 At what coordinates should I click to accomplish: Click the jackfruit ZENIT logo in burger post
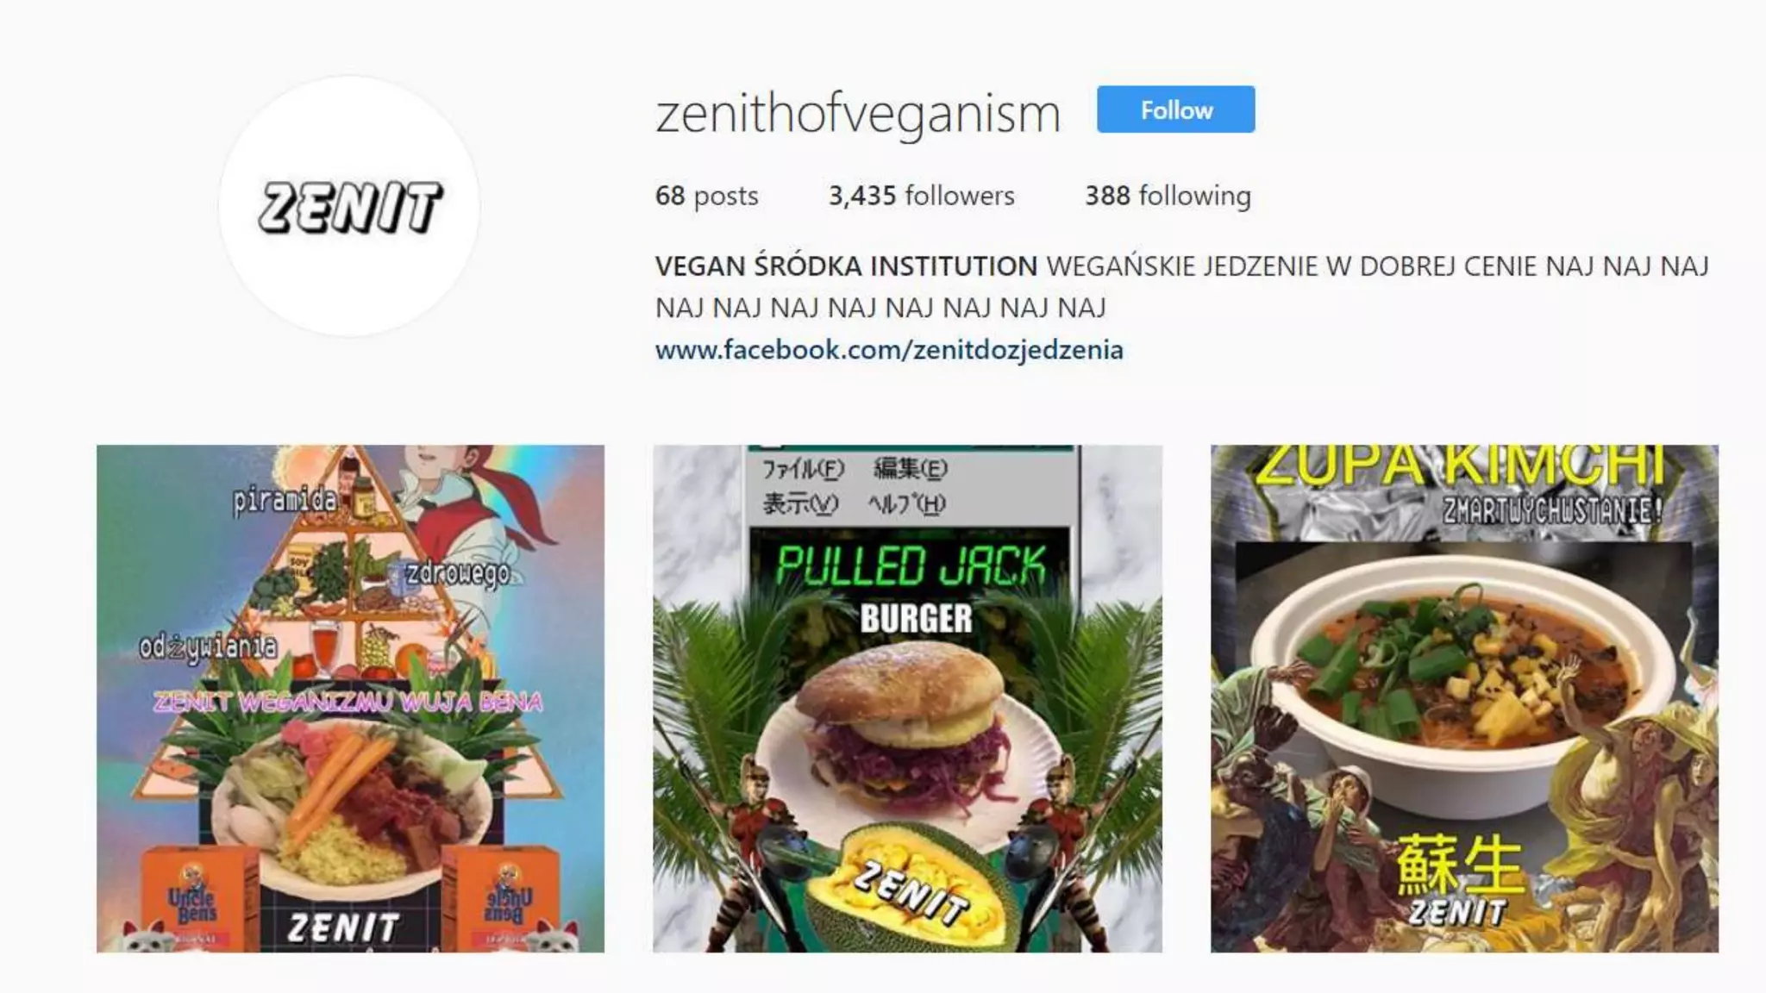914,888
